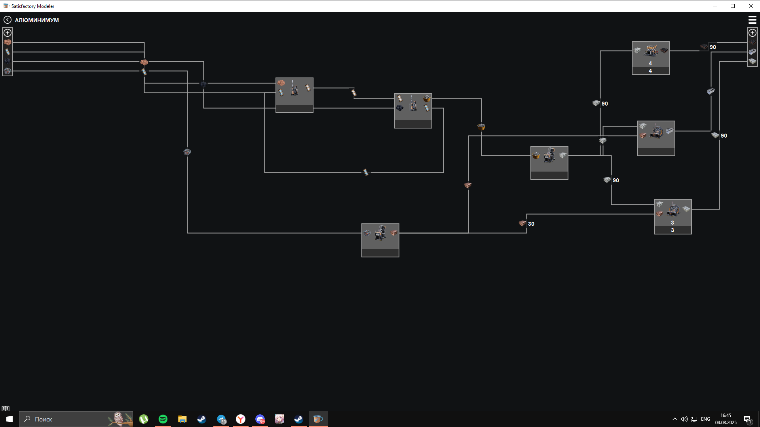Select the second refinery producing aluminum scrap
This screenshot has height=427, width=760.
coord(413,111)
